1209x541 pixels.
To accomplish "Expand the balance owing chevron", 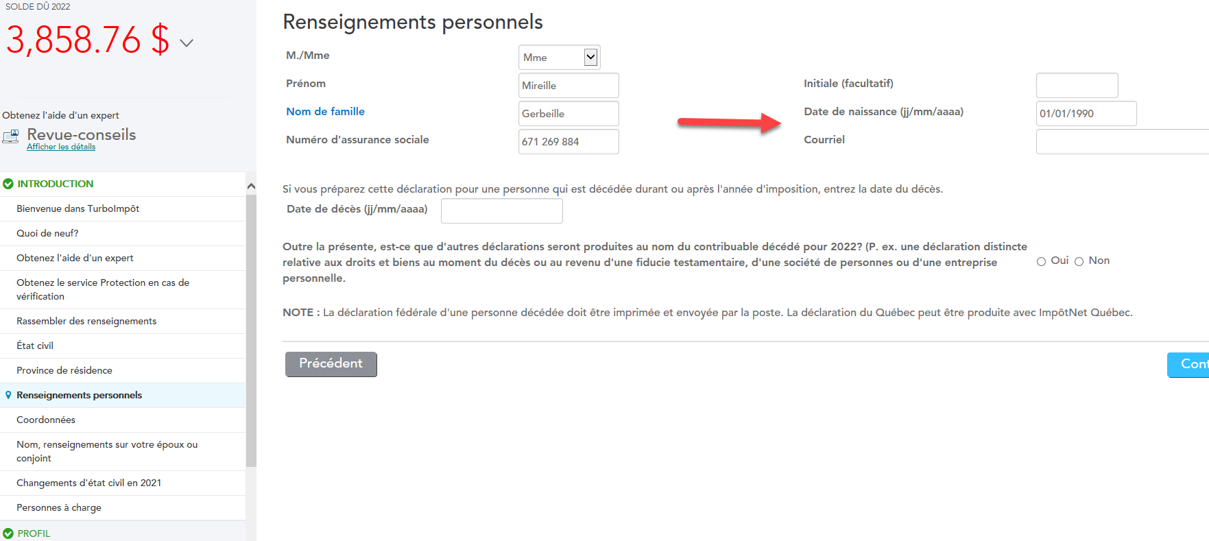I will coord(186,43).
